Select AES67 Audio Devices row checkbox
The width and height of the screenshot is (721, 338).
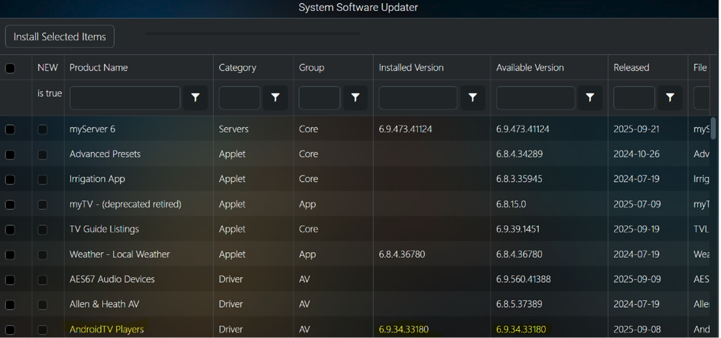click(x=10, y=280)
